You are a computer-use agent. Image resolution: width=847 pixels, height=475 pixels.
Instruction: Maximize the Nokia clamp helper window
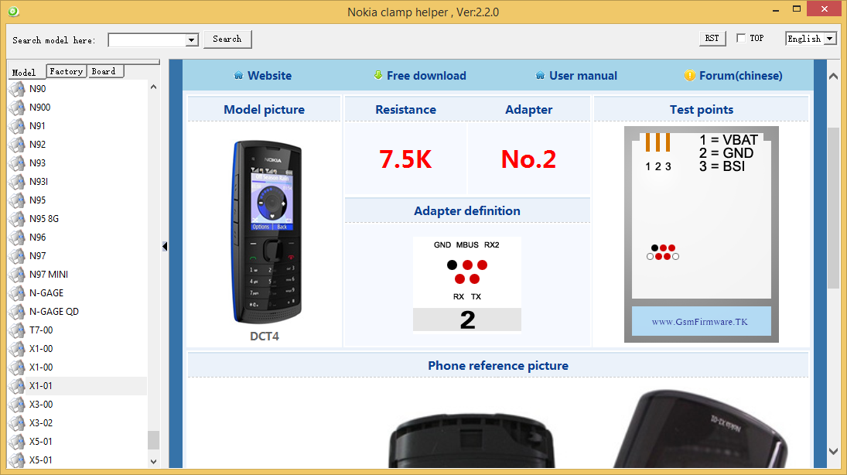coord(797,9)
